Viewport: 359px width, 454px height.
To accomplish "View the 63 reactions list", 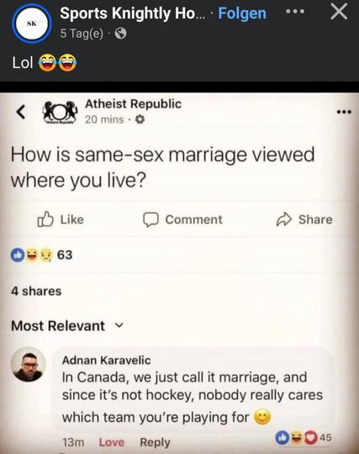I will pyautogui.click(x=41, y=255).
